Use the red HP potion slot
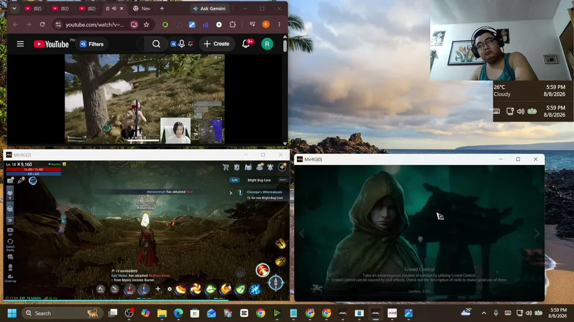 pos(130,290)
